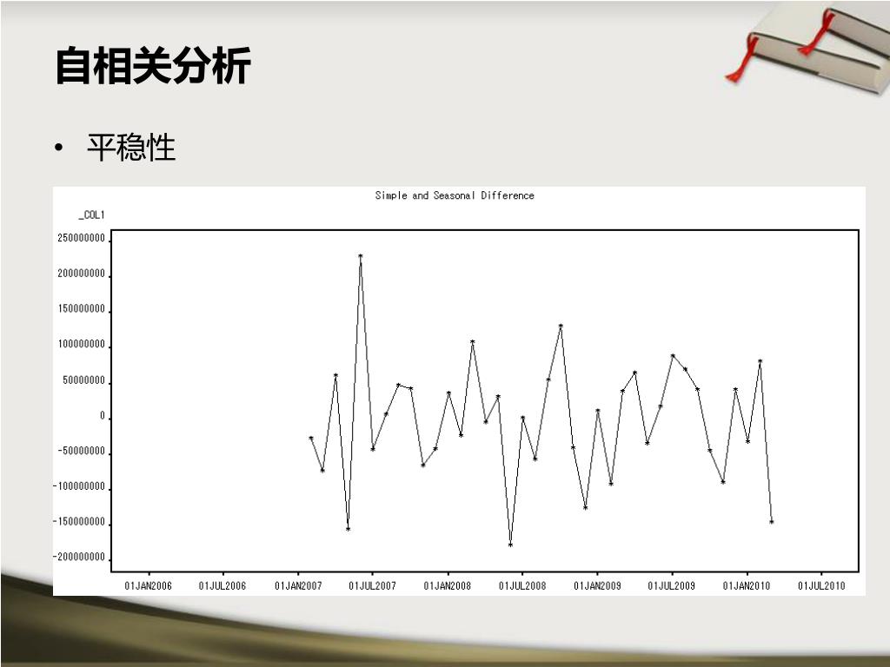890x667 pixels.
Task: Click the _COL1 axis label
Action: tap(91, 215)
